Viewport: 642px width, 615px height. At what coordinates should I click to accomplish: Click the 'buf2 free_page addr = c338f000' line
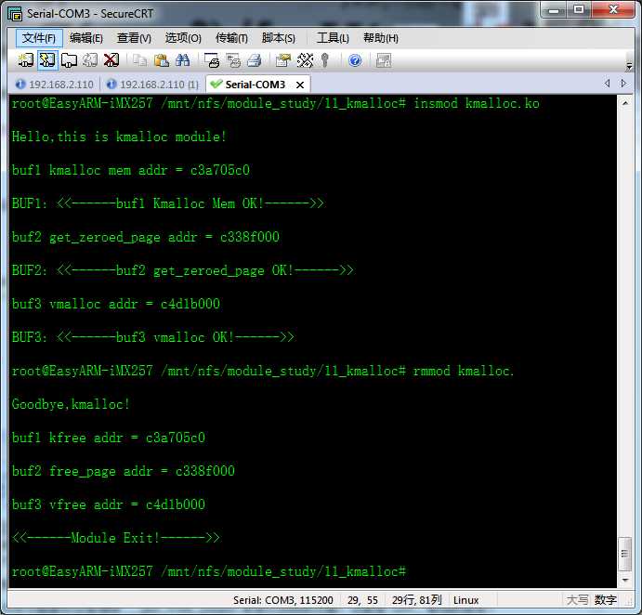(124, 471)
